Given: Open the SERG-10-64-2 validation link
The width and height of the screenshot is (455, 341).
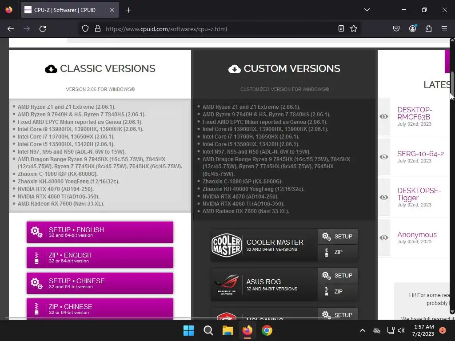Looking at the screenshot, I should point(420,154).
